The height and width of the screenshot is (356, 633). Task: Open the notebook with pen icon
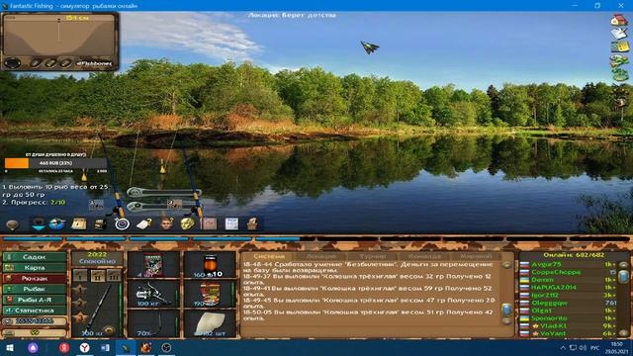618,33
